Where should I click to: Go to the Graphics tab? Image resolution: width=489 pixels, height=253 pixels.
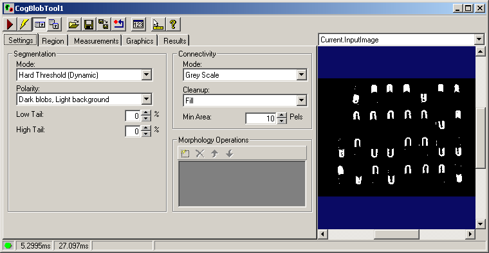coord(140,40)
